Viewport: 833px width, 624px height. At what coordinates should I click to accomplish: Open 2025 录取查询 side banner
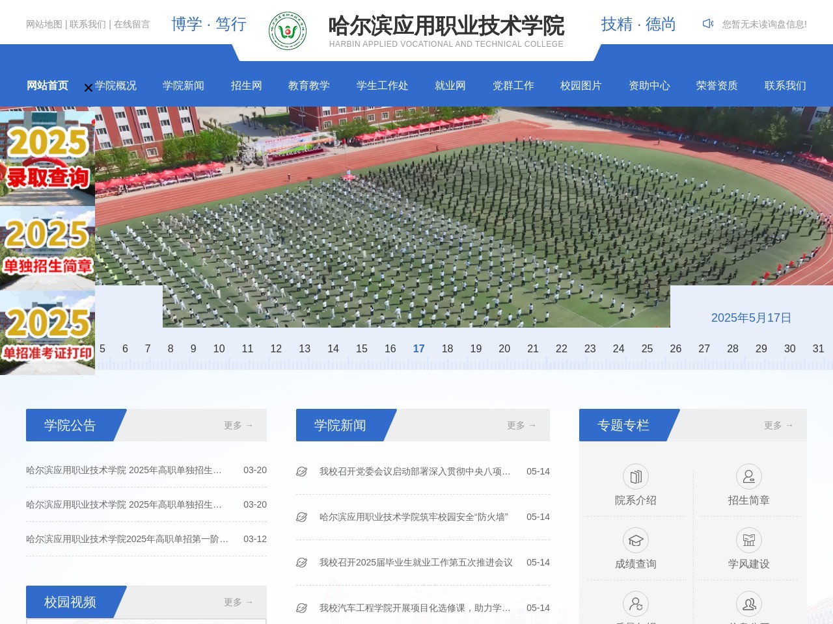48,158
